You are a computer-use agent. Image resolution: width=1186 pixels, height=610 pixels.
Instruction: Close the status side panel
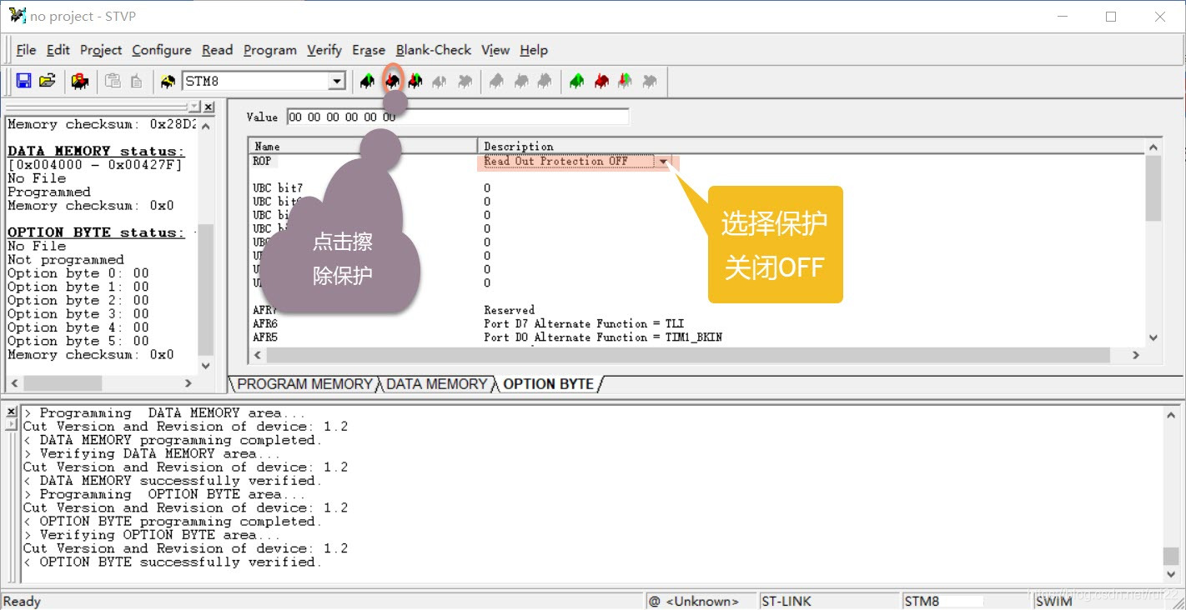tap(209, 107)
